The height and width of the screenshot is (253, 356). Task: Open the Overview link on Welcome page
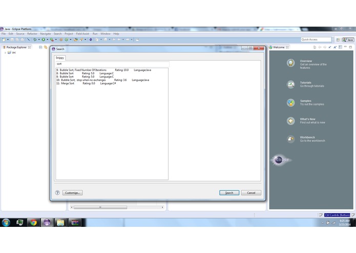(x=306, y=61)
